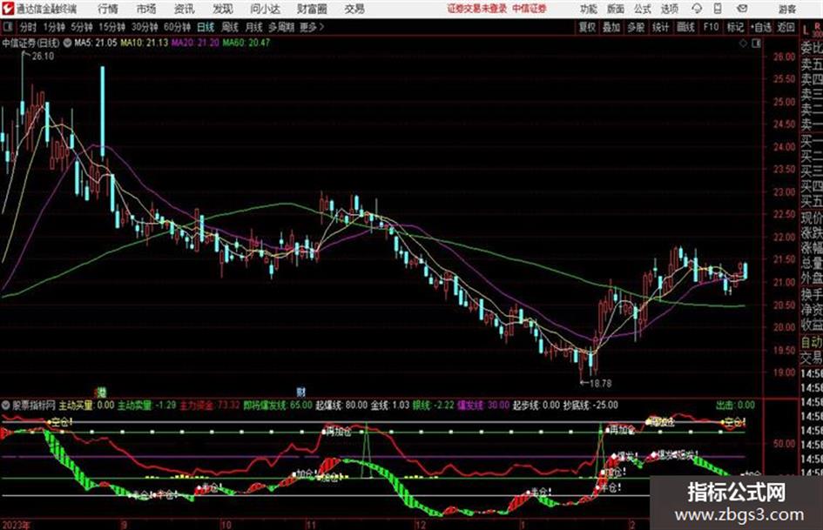Click the 银线 indicator label
Image resolution: width=823 pixels, height=530 pixels.
422,405
